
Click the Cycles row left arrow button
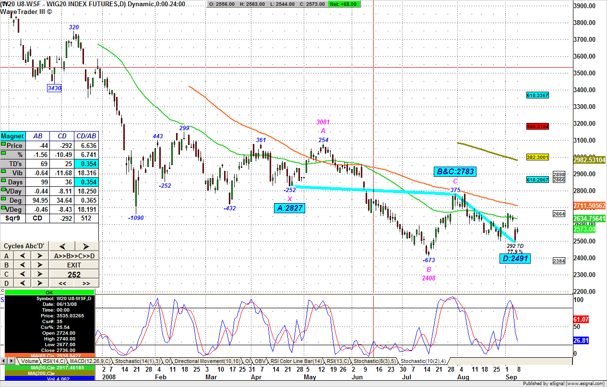pyautogui.click(x=61, y=246)
